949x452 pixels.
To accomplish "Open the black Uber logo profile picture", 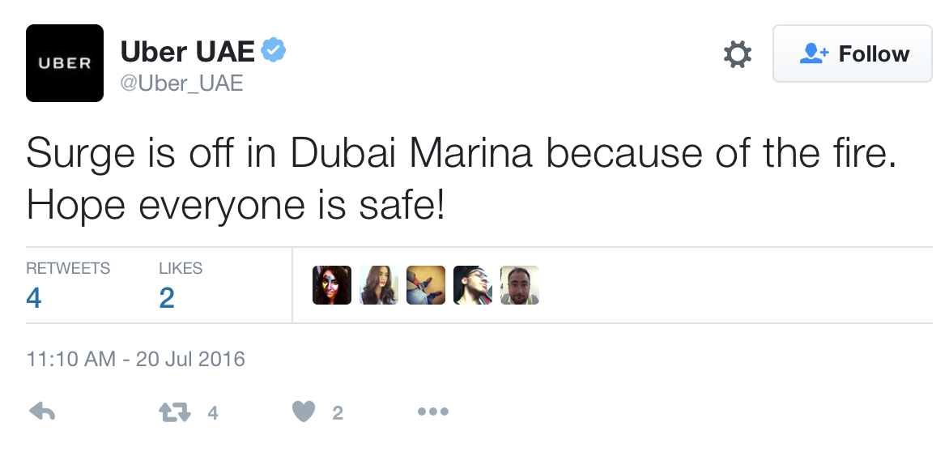I will (x=65, y=63).
